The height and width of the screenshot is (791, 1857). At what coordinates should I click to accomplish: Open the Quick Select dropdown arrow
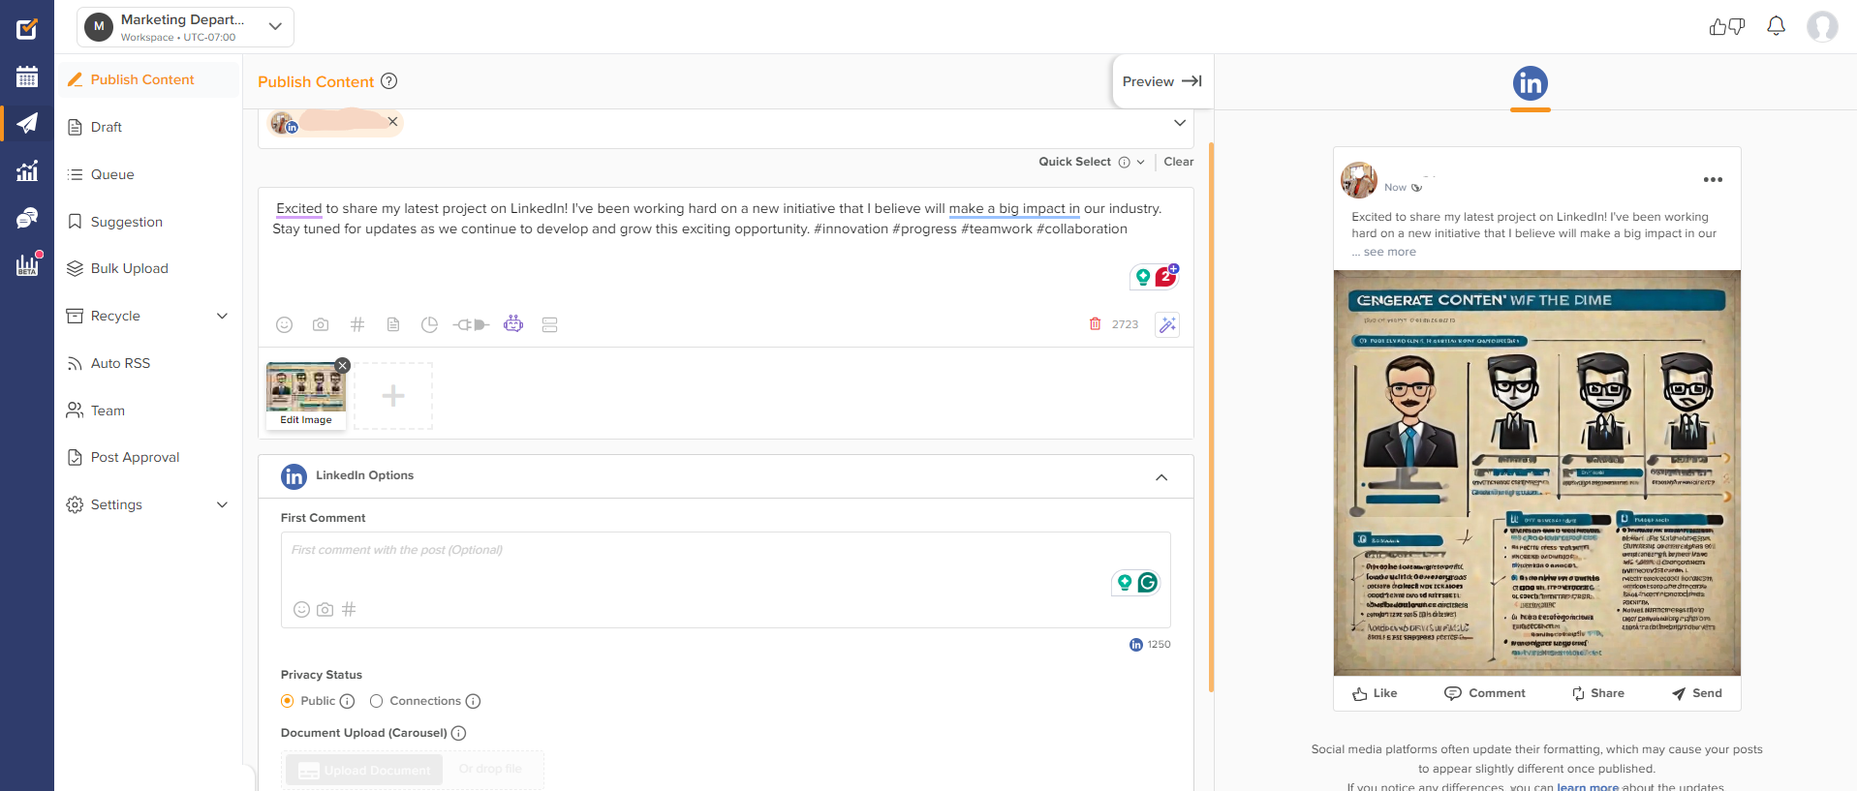[x=1141, y=163]
